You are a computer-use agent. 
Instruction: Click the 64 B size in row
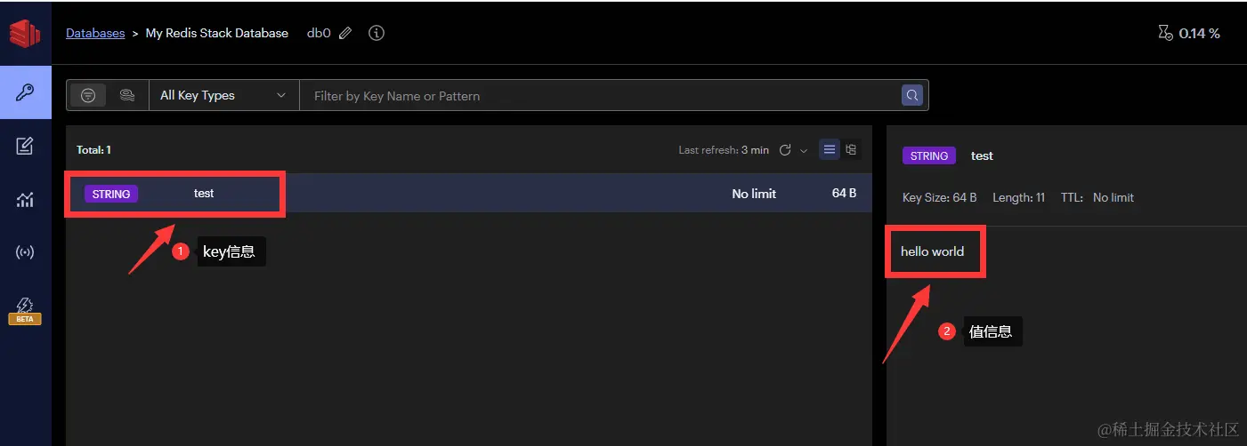(844, 193)
